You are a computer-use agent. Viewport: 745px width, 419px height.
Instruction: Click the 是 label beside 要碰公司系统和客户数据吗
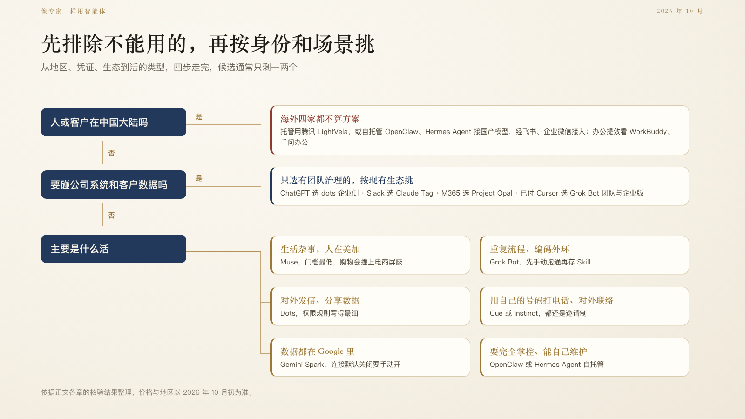pos(199,178)
